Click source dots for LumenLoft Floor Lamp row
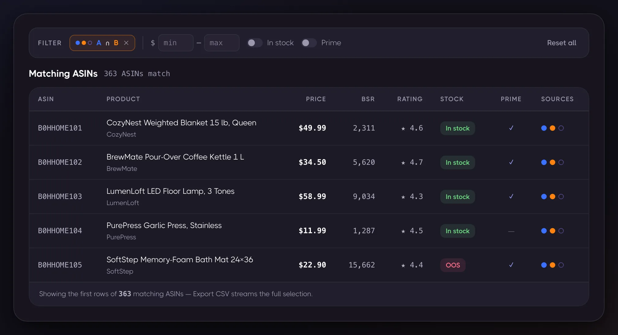Image resolution: width=618 pixels, height=335 pixels. [552, 197]
